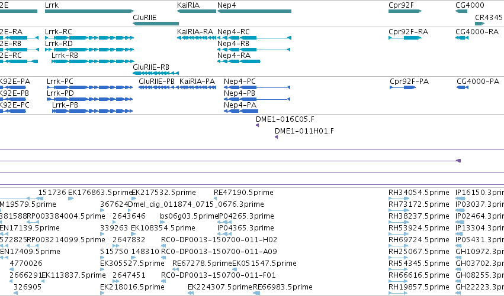Click the RC0-DP0013-150700-011-A09 EST label
This screenshot has width=504, height=296.
tap(219, 252)
